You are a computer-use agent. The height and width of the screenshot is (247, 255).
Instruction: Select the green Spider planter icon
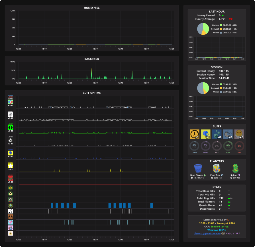[235, 168]
